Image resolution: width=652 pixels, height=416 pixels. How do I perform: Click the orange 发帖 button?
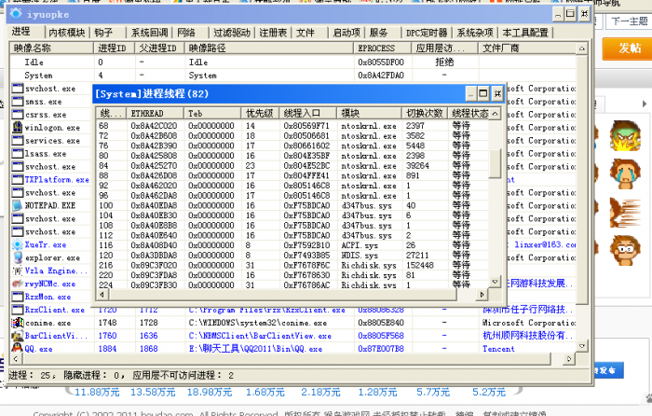[628, 49]
